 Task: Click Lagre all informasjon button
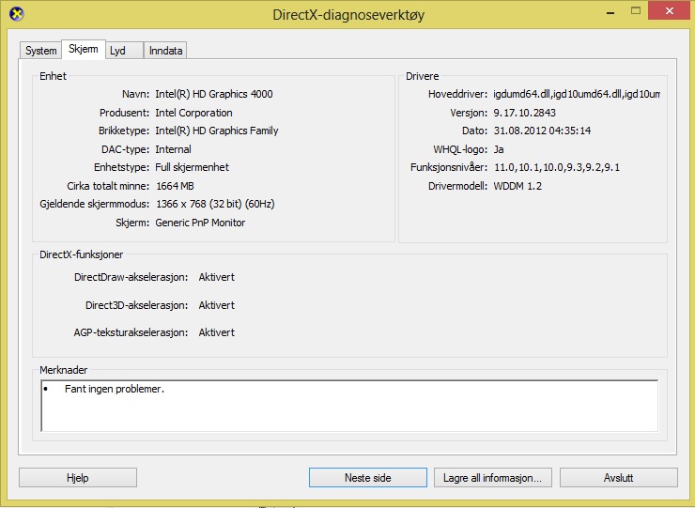click(x=492, y=477)
